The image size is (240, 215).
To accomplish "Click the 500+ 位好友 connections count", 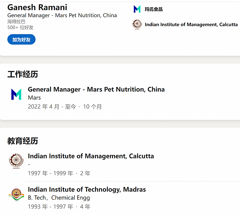I will [x=21, y=27].
